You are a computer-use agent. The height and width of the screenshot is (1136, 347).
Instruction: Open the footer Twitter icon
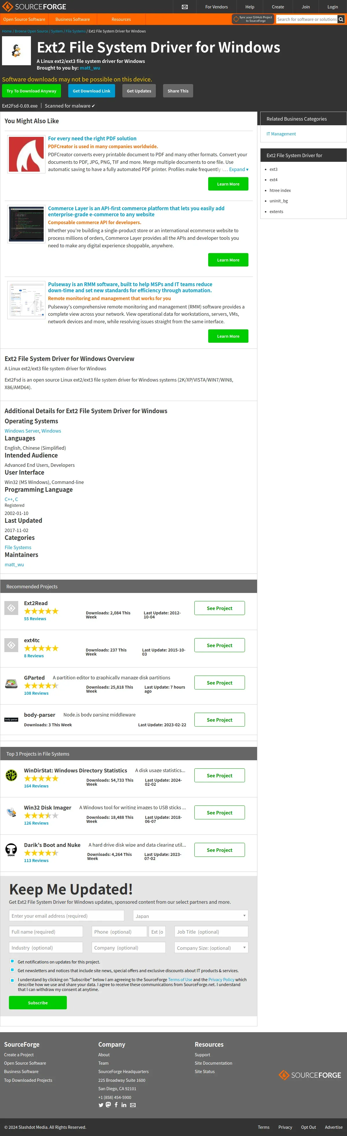(x=101, y=1105)
